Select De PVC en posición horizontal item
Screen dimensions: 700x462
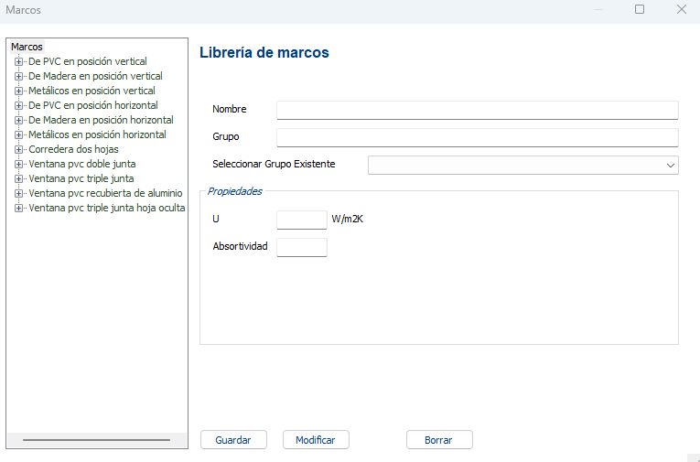point(93,105)
